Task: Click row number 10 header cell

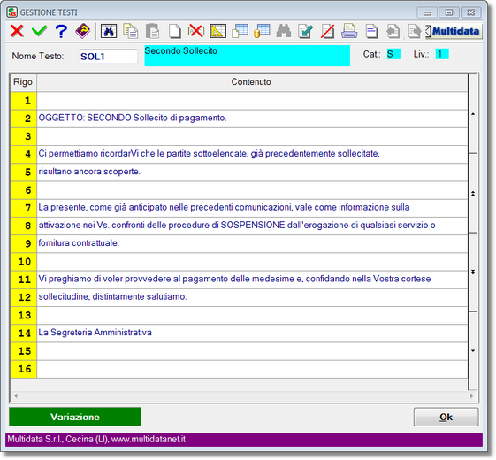Action: tap(23, 262)
